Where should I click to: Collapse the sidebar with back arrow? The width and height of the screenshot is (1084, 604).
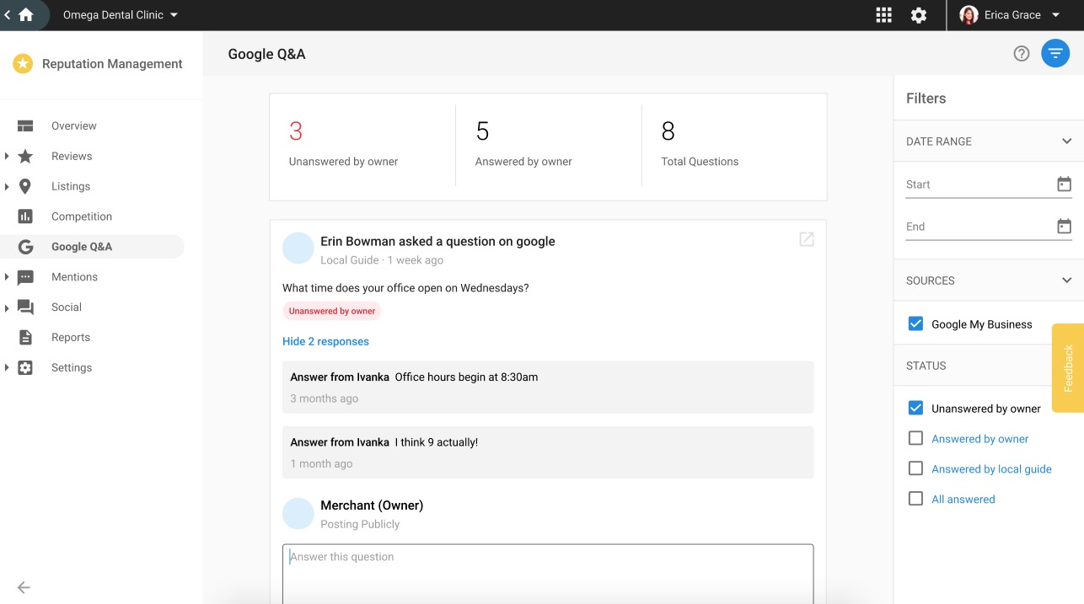pyautogui.click(x=24, y=588)
